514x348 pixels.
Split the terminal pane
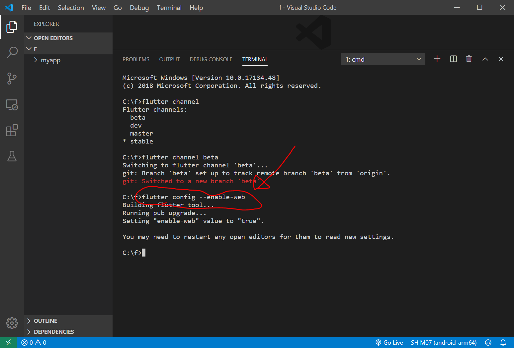453,59
